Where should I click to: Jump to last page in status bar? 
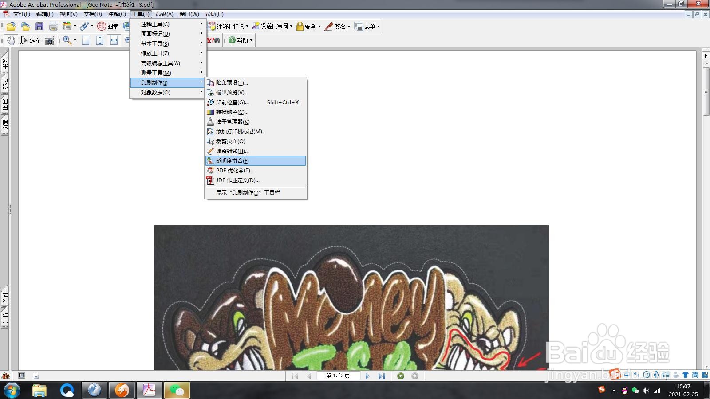[382, 376]
